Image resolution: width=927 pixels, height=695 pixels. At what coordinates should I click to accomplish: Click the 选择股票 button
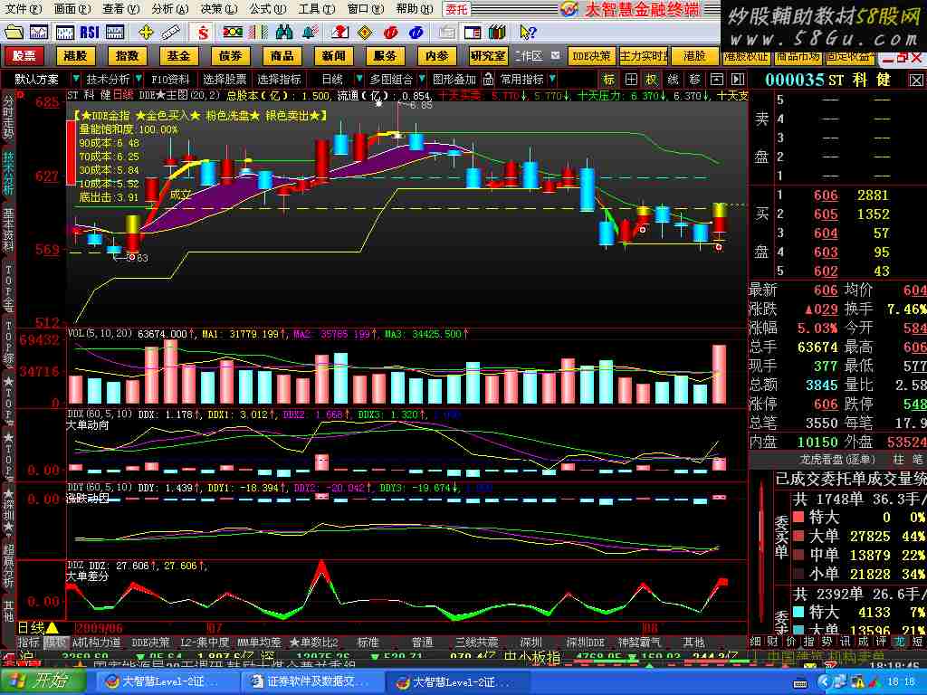[225, 79]
